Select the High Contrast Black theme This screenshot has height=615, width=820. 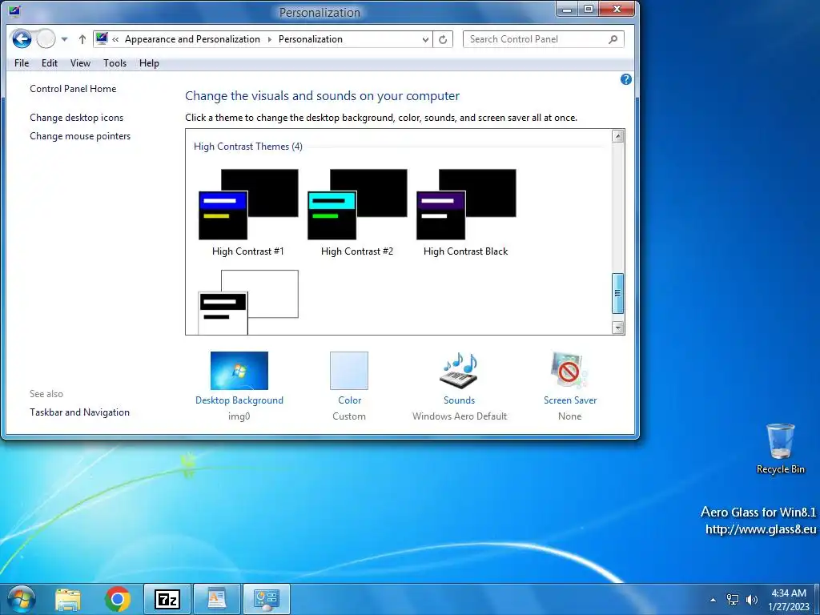[466, 212]
